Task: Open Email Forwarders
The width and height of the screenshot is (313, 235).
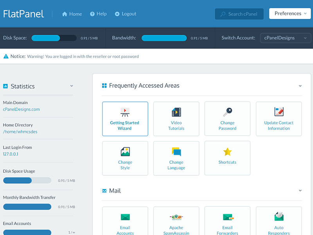Action: 227,217
